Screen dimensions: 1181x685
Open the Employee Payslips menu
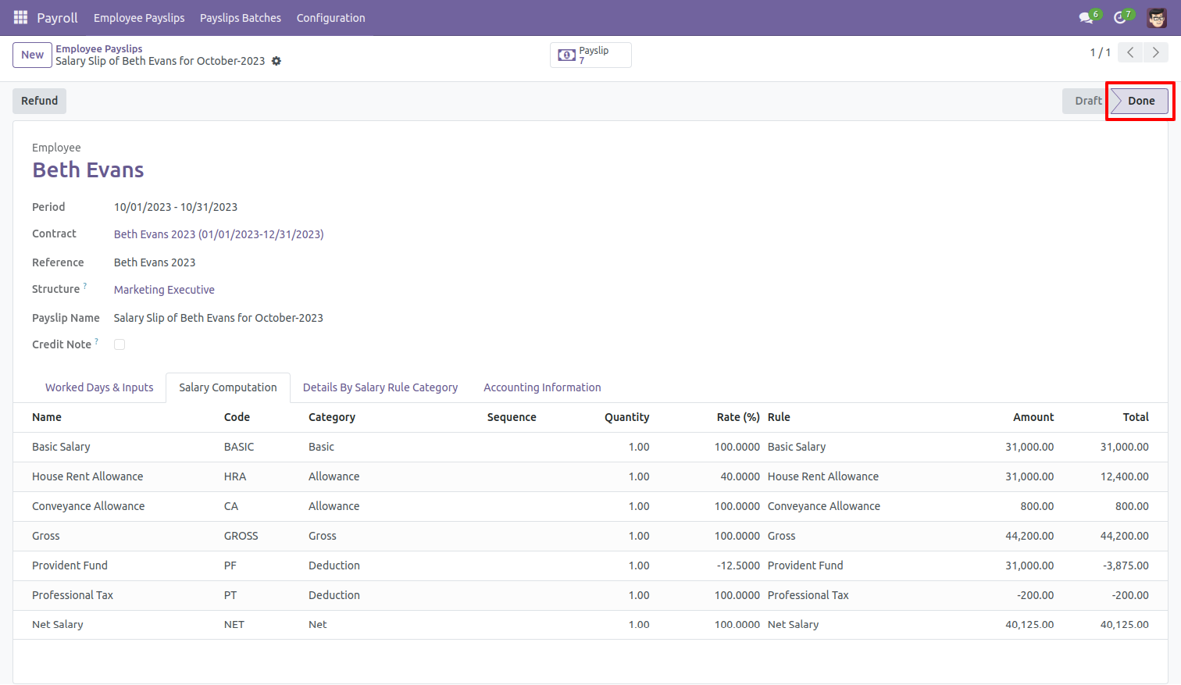point(139,17)
